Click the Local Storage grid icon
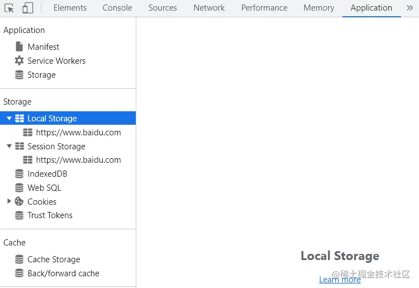The image size is (419, 288). 20,118
